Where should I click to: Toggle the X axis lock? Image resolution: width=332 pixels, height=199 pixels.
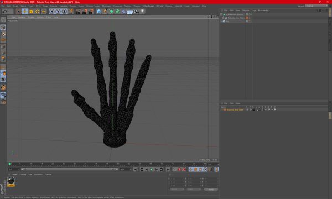pyautogui.click(x=52, y=12)
